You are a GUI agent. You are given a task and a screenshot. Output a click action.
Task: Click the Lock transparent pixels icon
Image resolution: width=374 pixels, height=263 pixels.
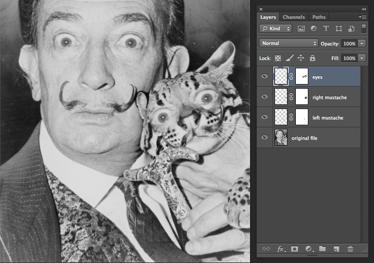pyautogui.click(x=278, y=58)
